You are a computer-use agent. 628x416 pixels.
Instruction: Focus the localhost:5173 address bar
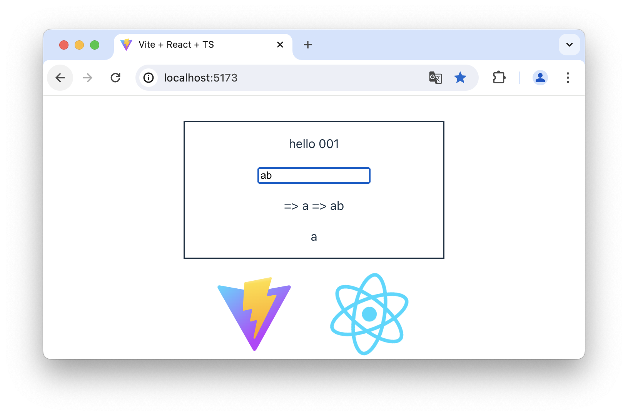tap(292, 78)
